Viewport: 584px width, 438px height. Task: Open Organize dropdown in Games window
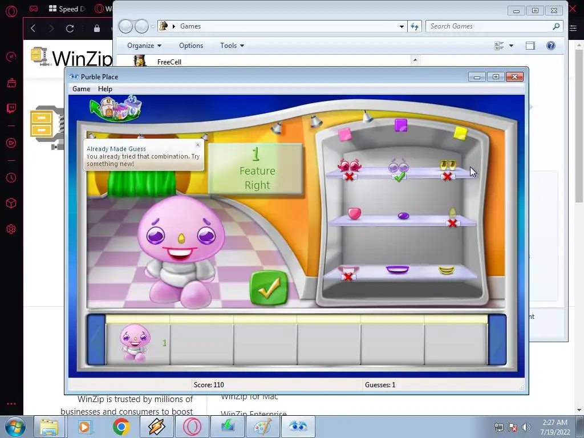[144, 46]
